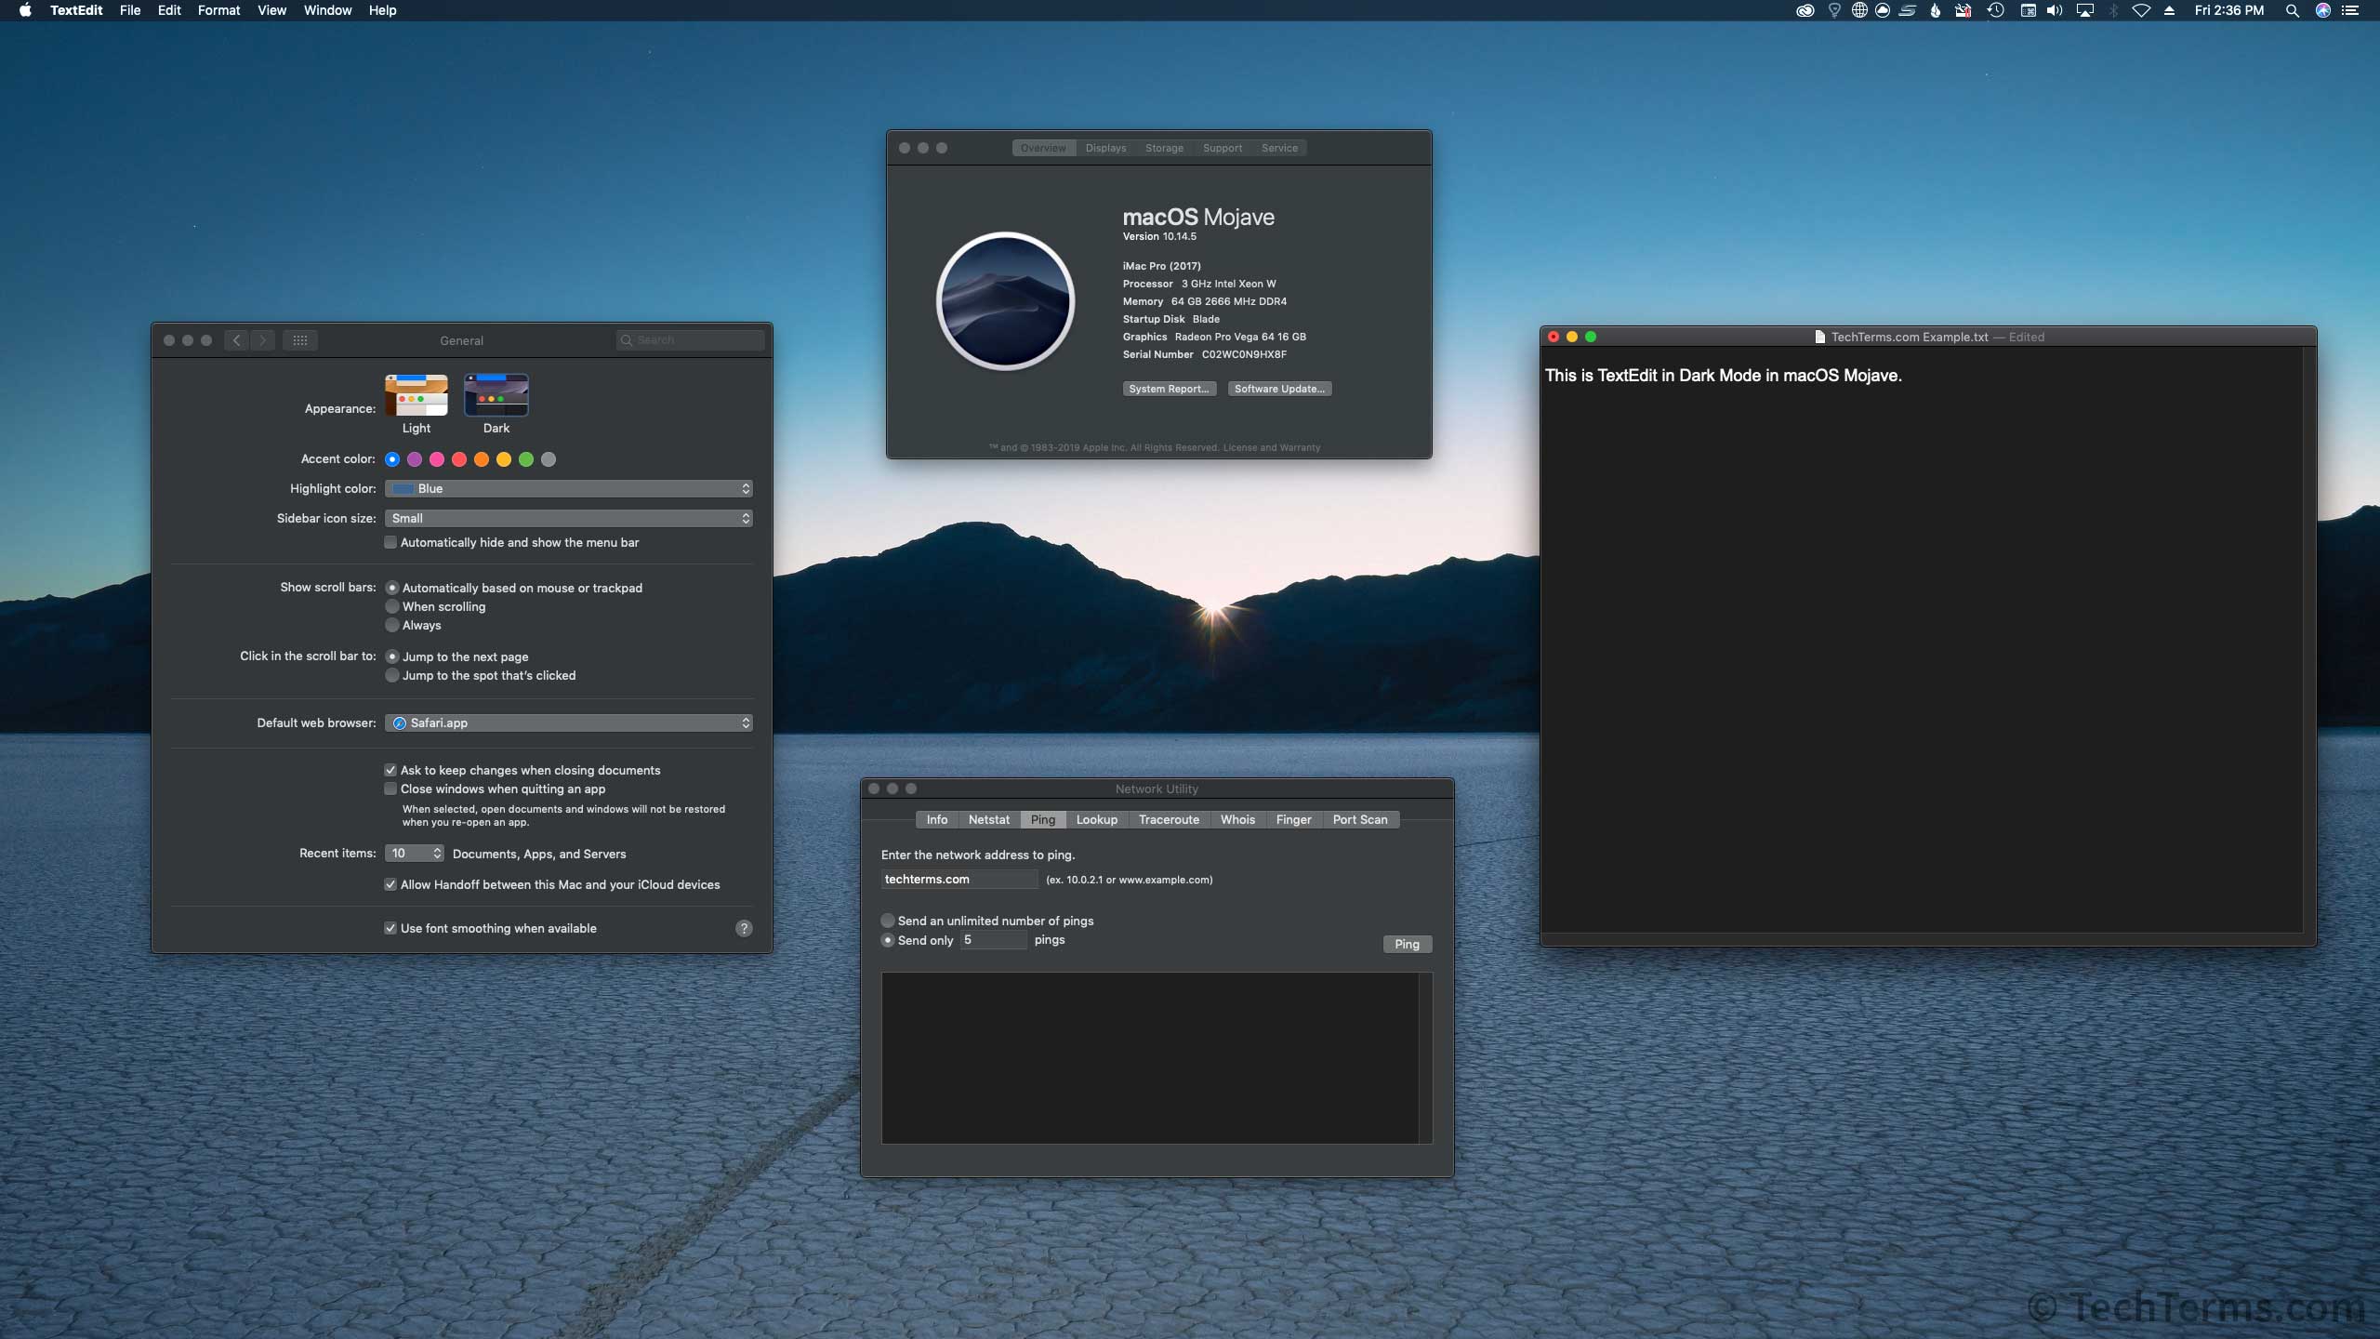Click the flame icon in menu bar
The image size is (2380, 1339).
click(x=1935, y=10)
